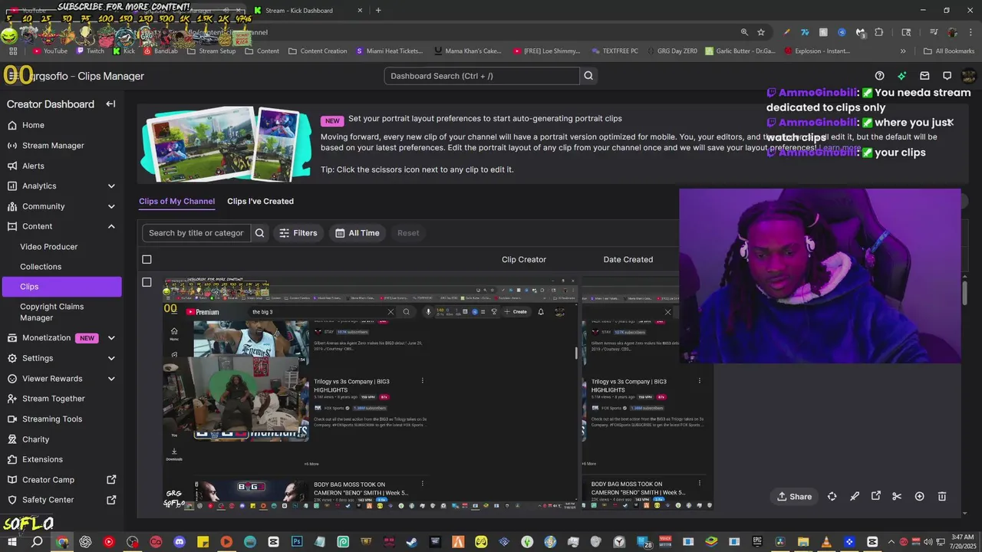Click the page vertical scrollbar
This screenshot has width=982, height=552.
(x=965, y=294)
